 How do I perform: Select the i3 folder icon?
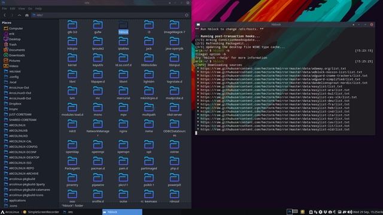click(149, 25)
